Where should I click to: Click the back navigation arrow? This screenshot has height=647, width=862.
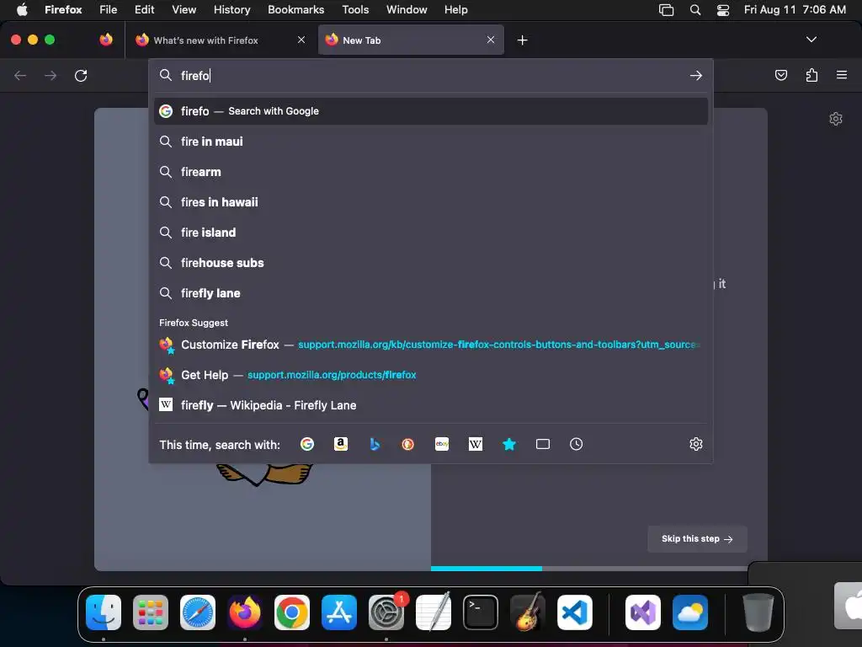(20, 75)
